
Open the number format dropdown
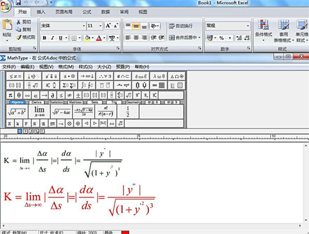pyautogui.click(x=248, y=26)
